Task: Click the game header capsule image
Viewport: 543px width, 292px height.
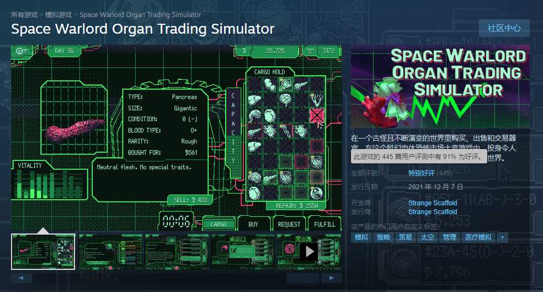Action: (x=440, y=86)
